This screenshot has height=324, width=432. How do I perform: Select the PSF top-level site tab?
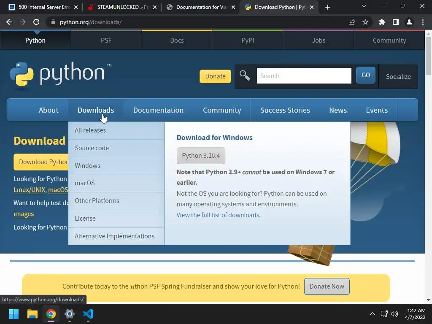click(x=106, y=40)
